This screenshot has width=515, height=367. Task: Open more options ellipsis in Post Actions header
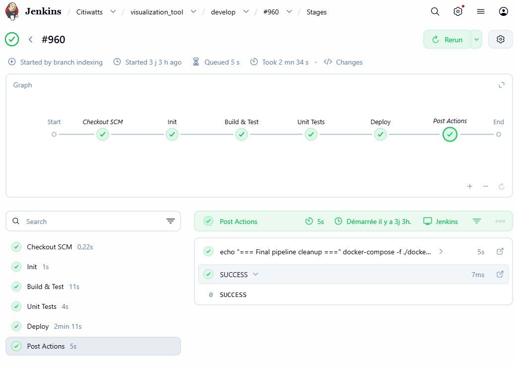tap(500, 221)
